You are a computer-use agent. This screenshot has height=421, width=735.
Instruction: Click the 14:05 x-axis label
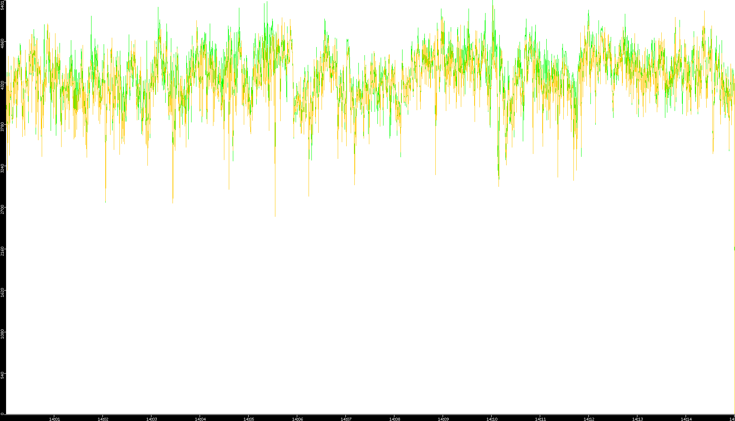(249, 419)
